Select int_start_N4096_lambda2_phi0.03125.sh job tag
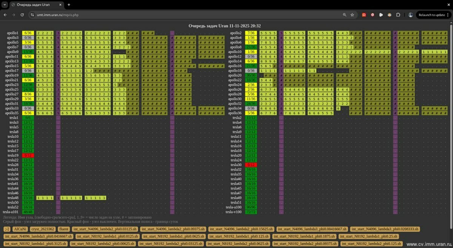Screen dimensions: 453x248 click(x=105, y=229)
